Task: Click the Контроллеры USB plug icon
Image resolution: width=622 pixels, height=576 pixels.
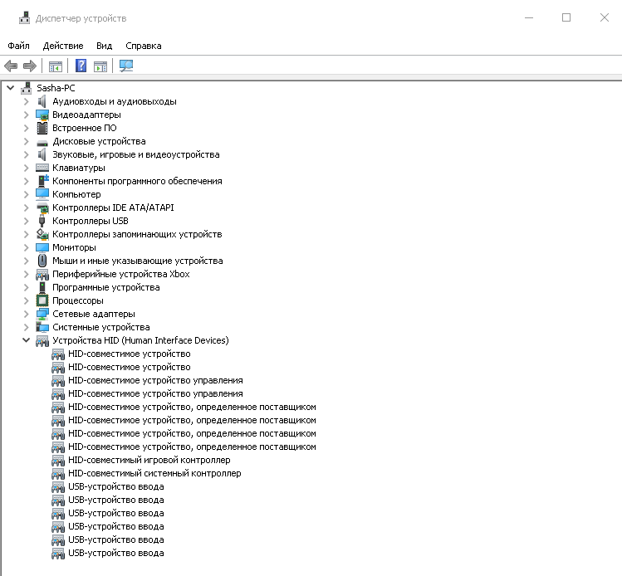Action: tap(42, 221)
